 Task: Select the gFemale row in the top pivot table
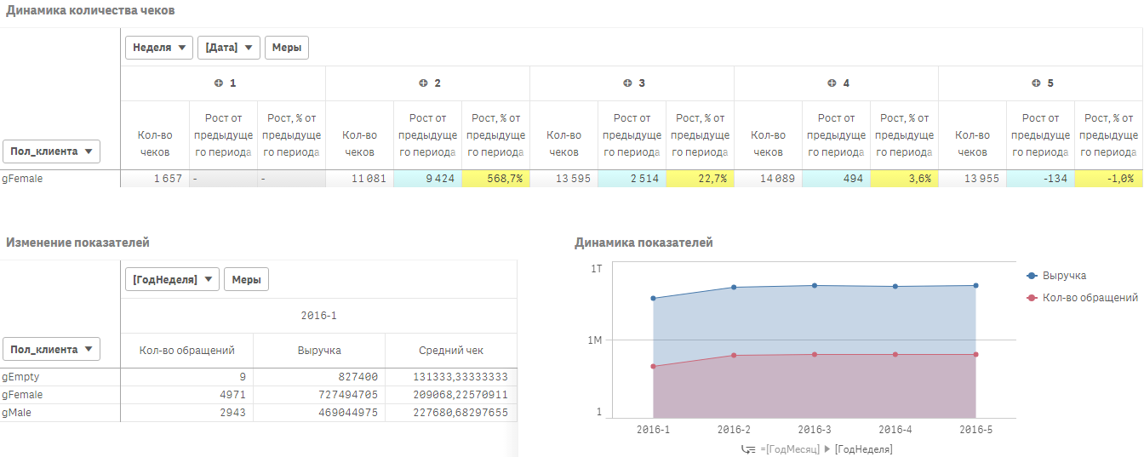click(23, 179)
